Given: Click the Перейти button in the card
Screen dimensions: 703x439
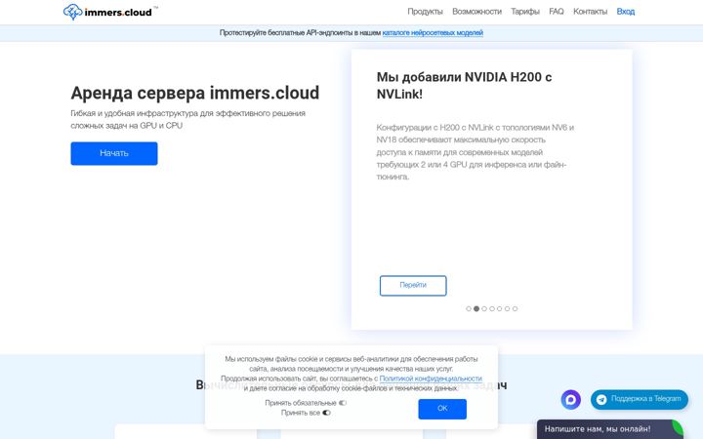Looking at the screenshot, I should tap(413, 285).
